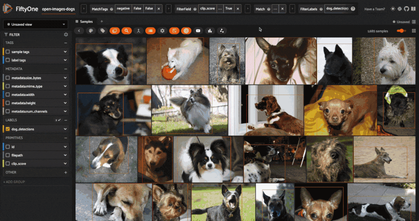Adjust the orange grid zoom slider

402,31
